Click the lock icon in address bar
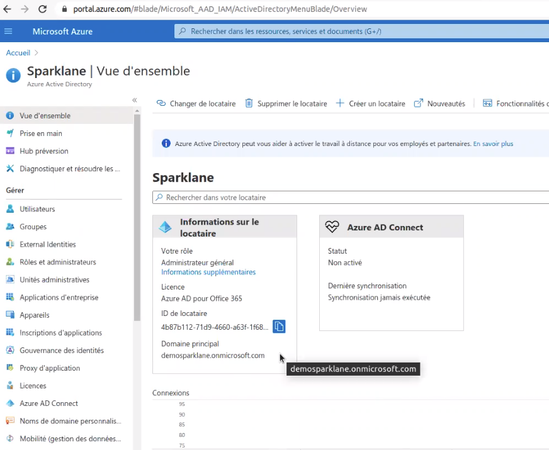 (x=64, y=9)
